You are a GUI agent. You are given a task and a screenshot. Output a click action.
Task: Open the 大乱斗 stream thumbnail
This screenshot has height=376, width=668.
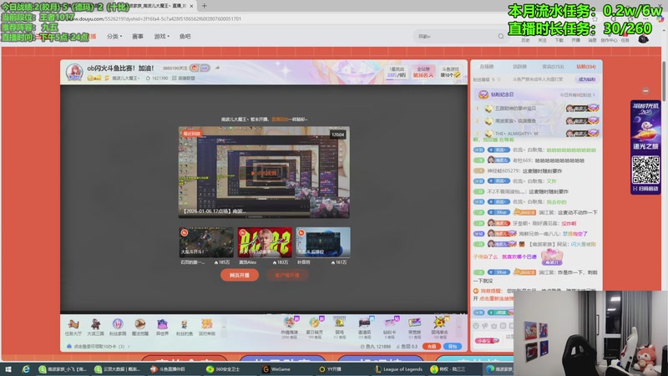(x=205, y=242)
